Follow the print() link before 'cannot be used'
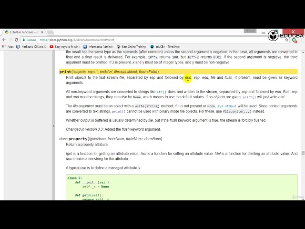 click(119, 112)
